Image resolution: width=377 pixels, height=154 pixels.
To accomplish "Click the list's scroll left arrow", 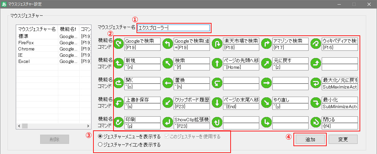I will [19, 126].
